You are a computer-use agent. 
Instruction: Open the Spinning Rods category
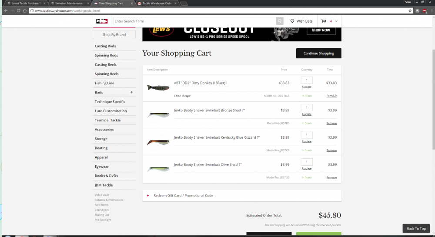click(x=107, y=55)
